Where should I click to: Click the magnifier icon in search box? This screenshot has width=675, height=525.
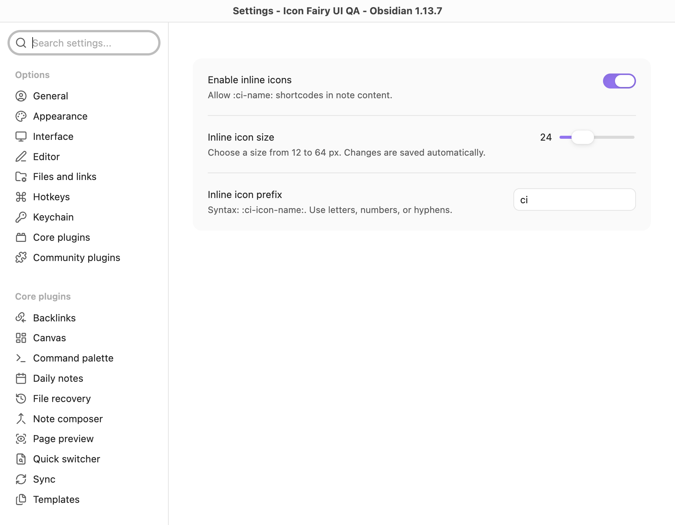click(21, 43)
